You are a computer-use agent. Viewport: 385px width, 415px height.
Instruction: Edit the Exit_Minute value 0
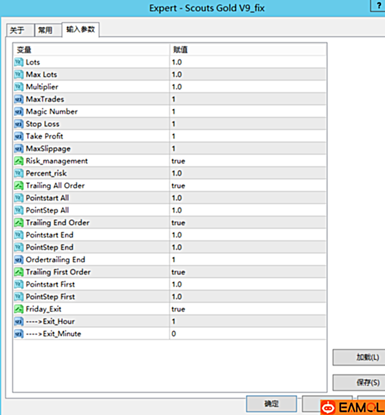[x=247, y=334]
